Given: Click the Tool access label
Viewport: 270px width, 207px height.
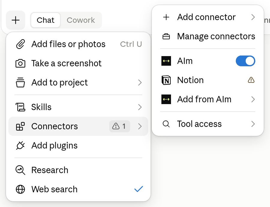Looking at the screenshot, I should (x=199, y=124).
